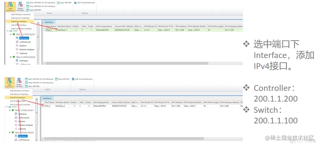
Task: Open Add Interface dropdown arrow, upper screenshot
Action: 15,10
